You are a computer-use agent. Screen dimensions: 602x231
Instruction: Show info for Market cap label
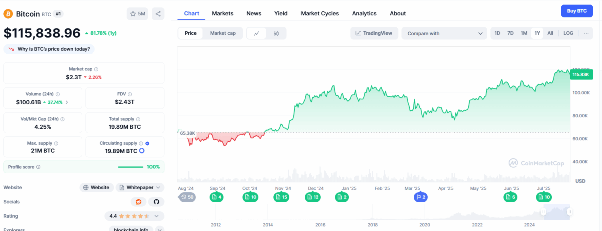[x=96, y=69]
